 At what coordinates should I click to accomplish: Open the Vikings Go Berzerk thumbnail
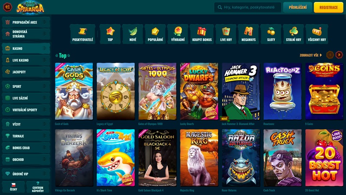[x=74, y=158]
